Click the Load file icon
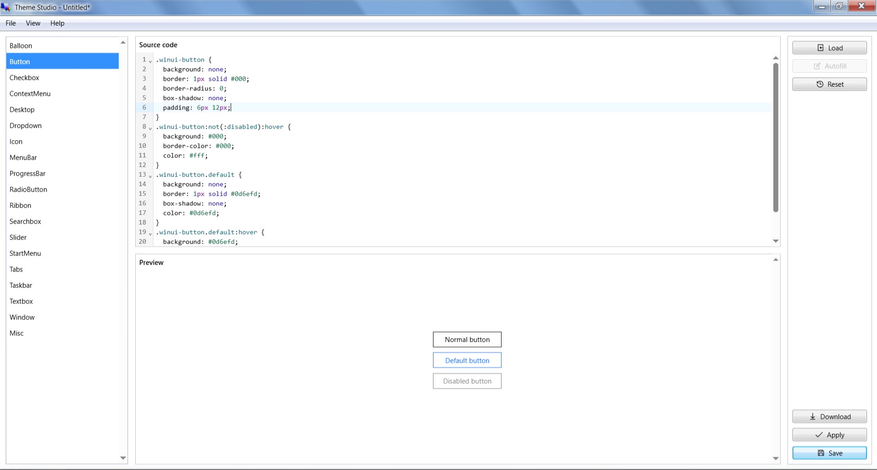 tap(820, 48)
